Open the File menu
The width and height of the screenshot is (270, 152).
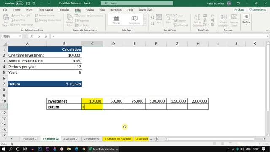(5, 10)
